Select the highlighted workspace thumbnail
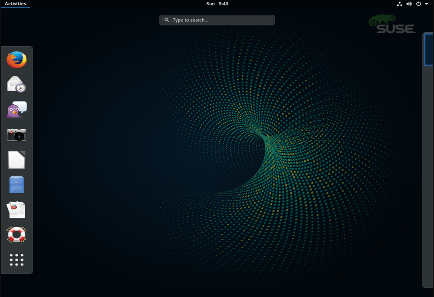 (x=429, y=49)
